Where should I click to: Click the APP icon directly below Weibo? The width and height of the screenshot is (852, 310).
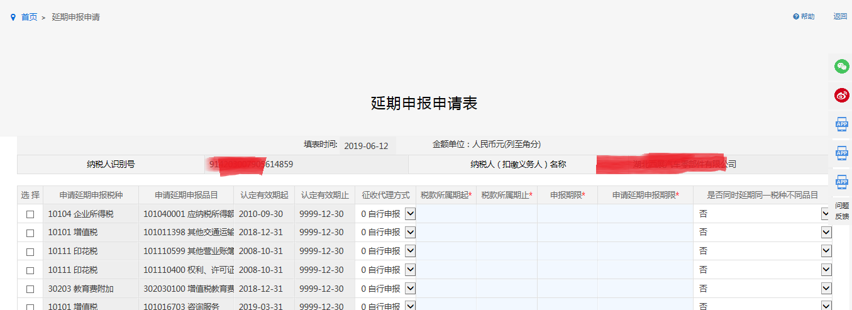[x=842, y=125]
